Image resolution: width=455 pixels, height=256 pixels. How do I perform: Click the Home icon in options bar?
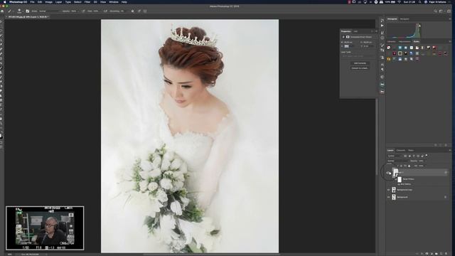pyautogui.click(x=2, y=11)
